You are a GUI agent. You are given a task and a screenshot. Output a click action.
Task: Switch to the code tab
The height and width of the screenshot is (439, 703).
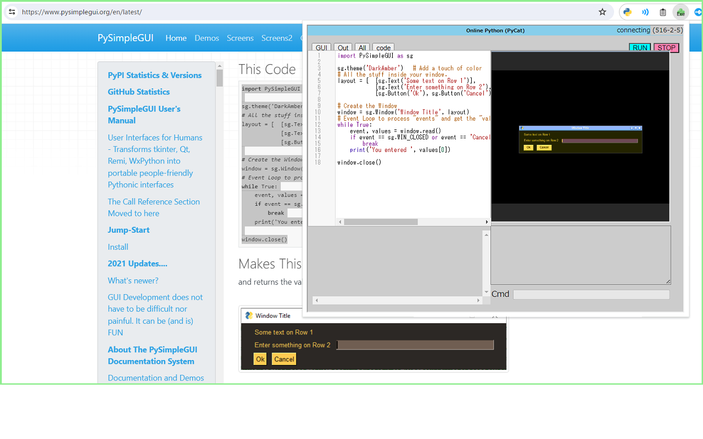tap(383, 47)
